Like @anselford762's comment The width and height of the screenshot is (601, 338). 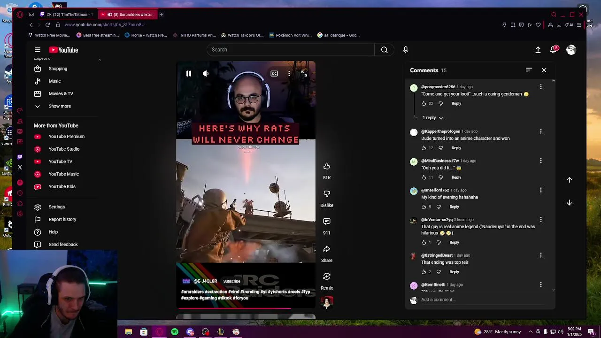click(424, 207)
